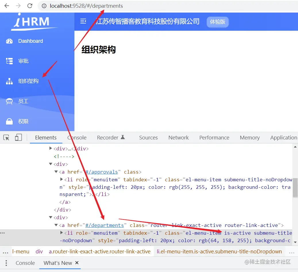Collapse the a href departments node

coord(56,225)
